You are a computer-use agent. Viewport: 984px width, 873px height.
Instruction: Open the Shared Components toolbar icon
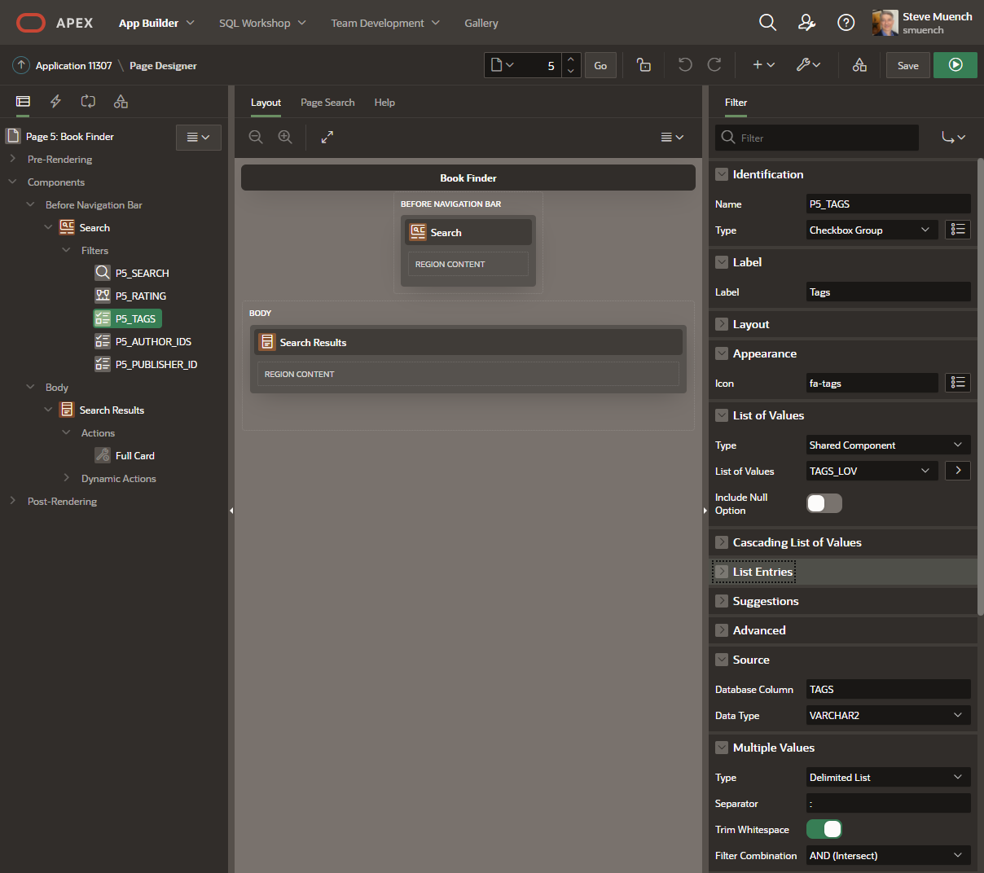[859, 65]
